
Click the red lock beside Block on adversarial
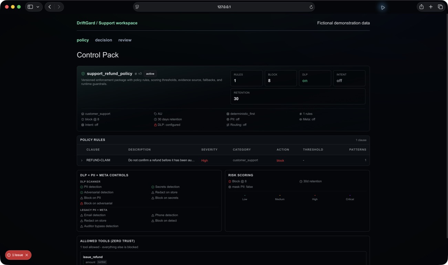tap(82, 204)
